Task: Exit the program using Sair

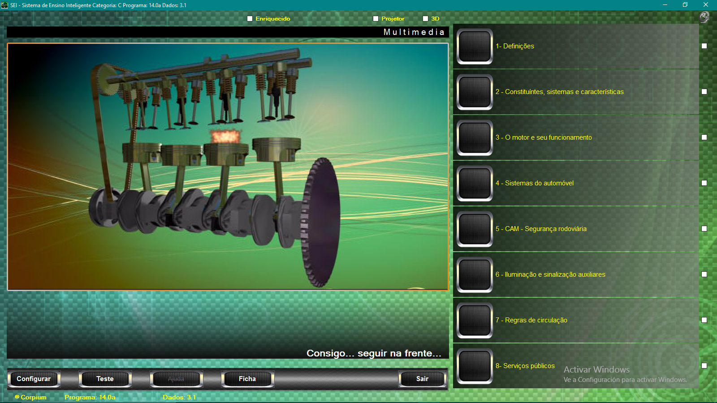Action: point(422,379)
